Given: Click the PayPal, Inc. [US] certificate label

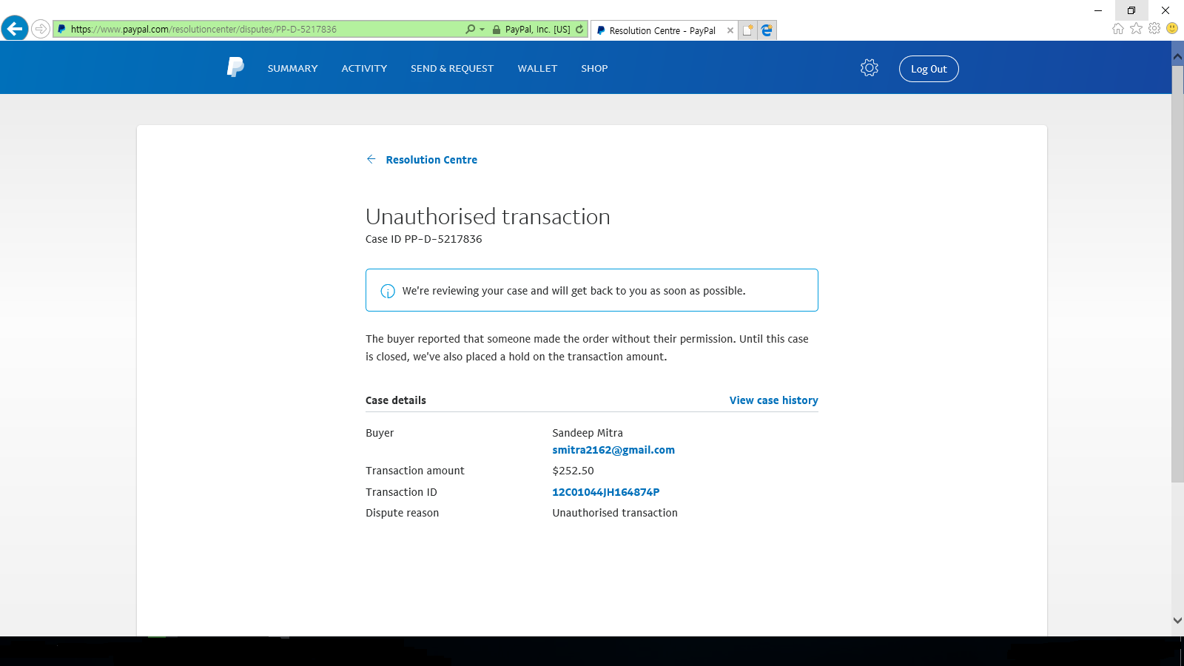Looking at the screenshot, I should click(x=538, y=30).
